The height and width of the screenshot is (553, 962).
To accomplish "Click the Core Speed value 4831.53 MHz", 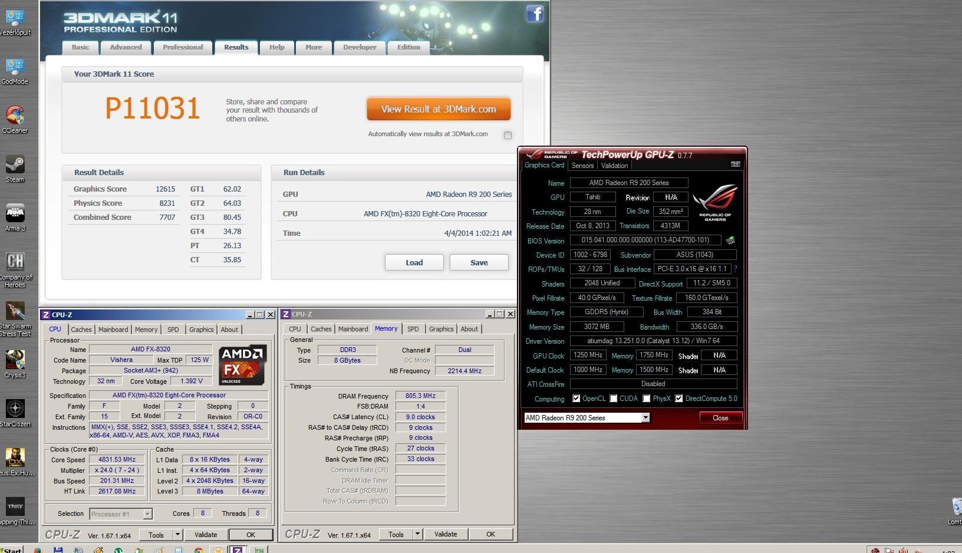I will pyautogui.click(x=117, y=460).
